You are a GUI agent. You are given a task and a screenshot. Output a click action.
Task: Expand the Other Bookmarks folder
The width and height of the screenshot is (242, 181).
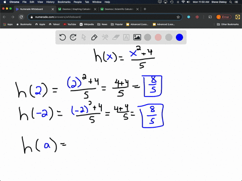coord(228,24)
